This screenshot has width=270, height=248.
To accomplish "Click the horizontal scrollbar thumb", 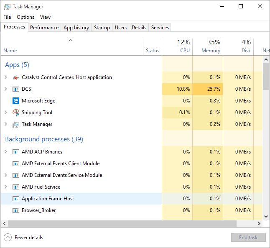I will tap(122, 223).
